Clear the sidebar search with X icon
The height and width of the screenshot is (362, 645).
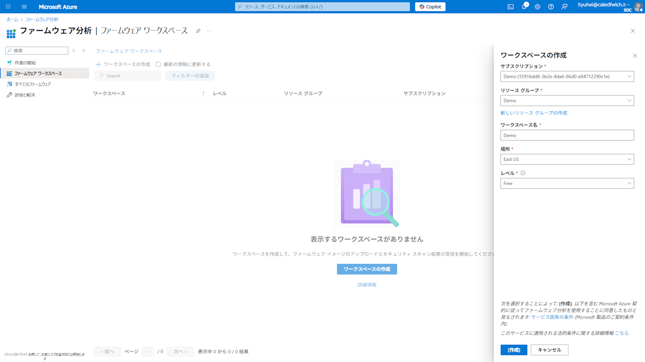[74, 50]
